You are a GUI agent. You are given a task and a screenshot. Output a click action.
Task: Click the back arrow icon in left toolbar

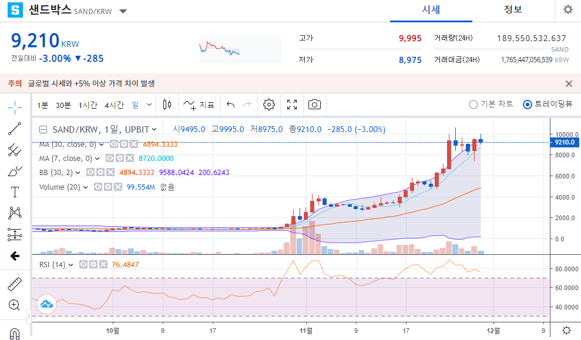15,256
